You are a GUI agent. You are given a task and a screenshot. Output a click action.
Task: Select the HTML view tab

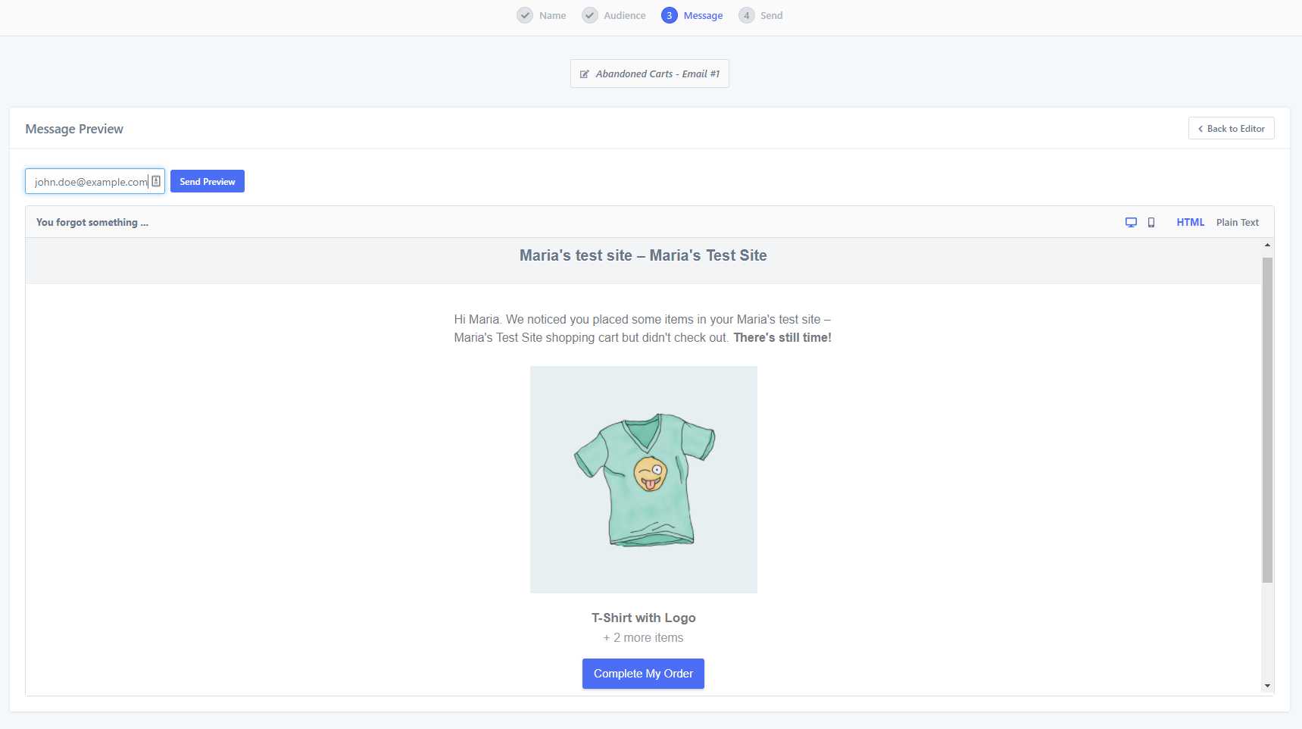1191,222
